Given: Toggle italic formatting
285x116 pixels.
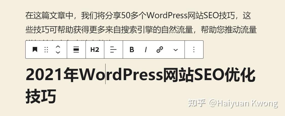Looking at the screenshot, I should tap(146, 49).
